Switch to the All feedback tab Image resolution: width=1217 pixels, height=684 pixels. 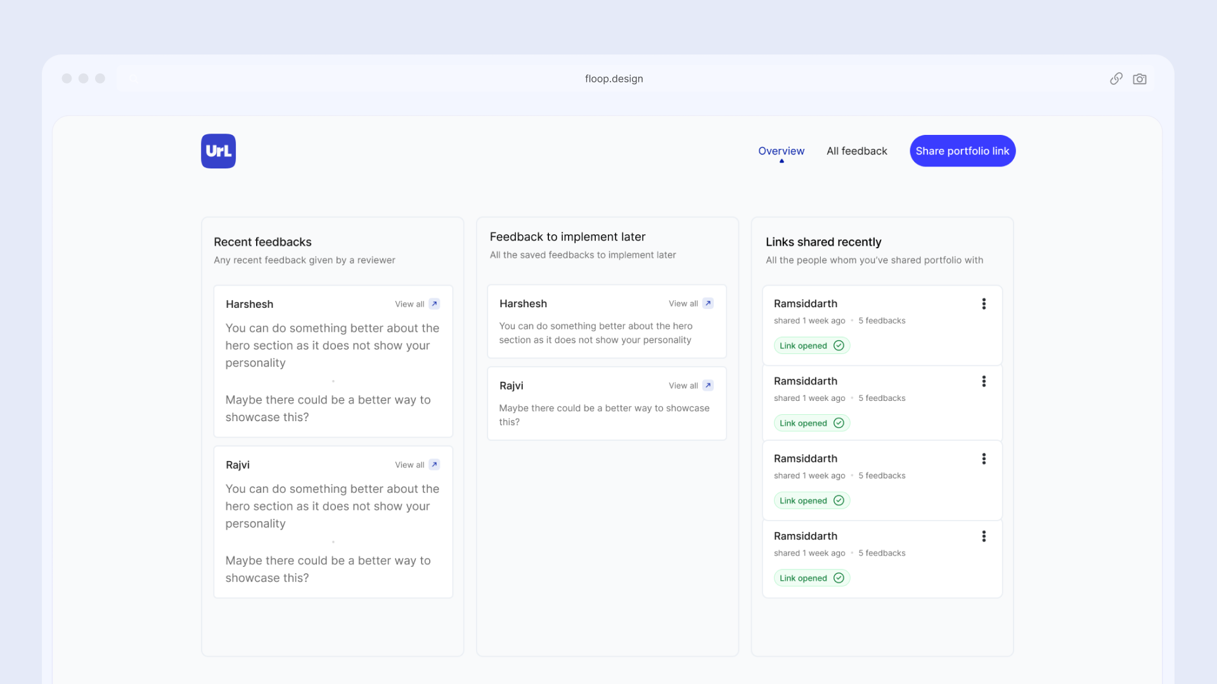pos(857,151)
